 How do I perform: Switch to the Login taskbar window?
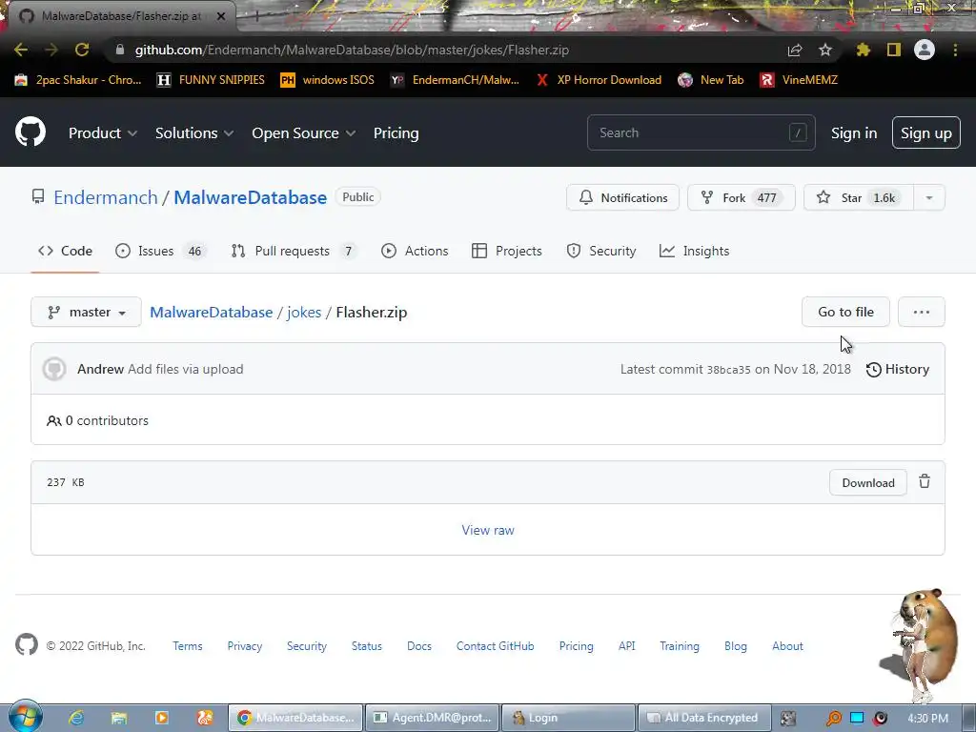pos(568,718)
